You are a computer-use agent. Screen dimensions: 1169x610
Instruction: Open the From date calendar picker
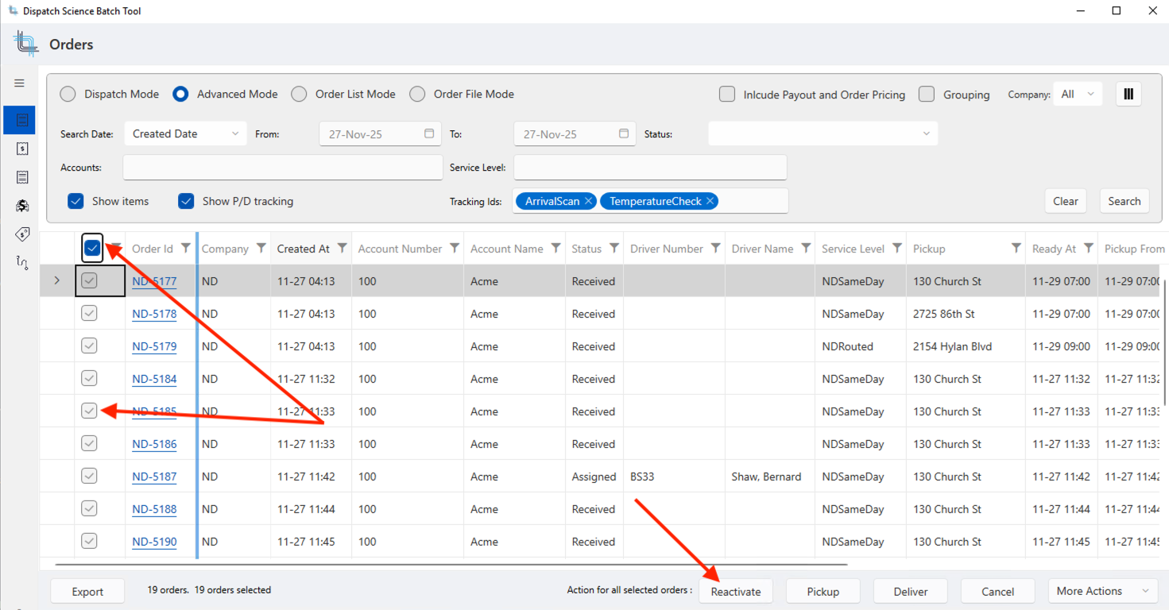click(x=429, y=133)
